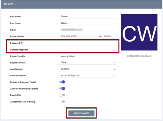Click the phone Ext. input field
163x121 pixels.
(109, 36)
